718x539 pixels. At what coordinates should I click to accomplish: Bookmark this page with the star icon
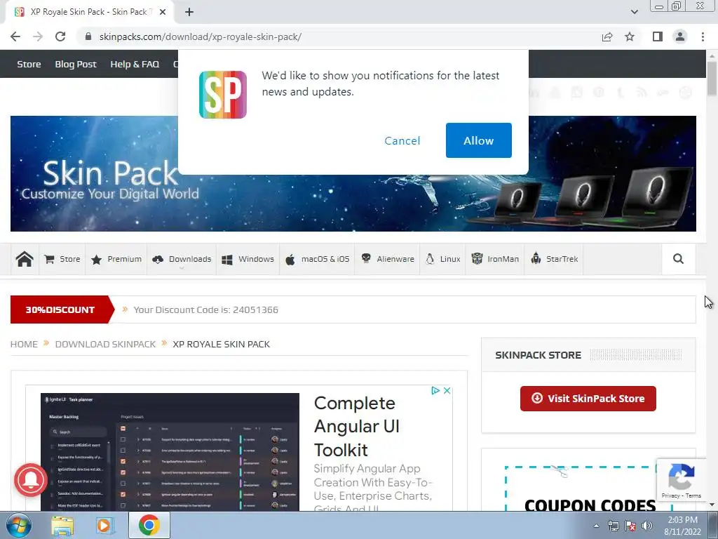(630, 36)
